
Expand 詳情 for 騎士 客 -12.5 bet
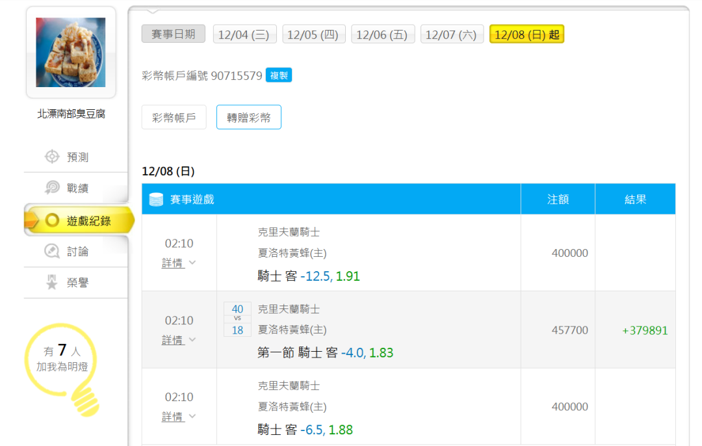pos(179,263)
